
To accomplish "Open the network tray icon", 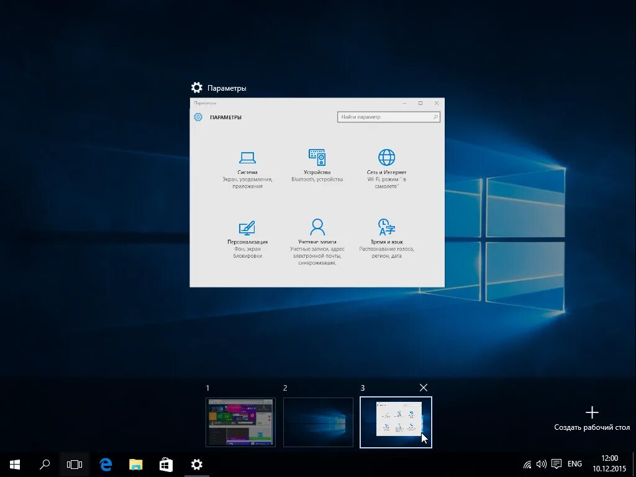I will [527, 465].
